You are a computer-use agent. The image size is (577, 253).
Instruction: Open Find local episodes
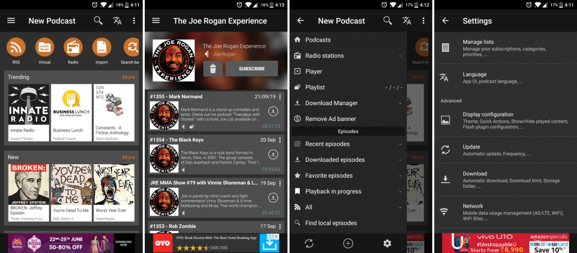pyautogui.click(x=348, y=223)
